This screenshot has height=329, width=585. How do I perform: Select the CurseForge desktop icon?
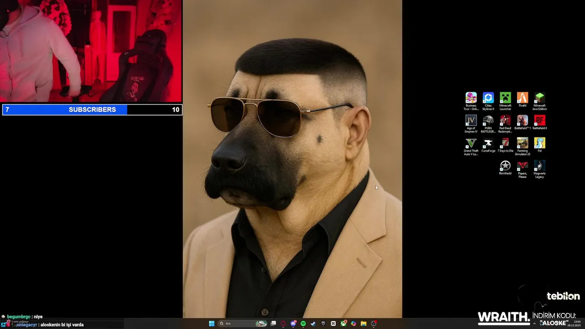[488, 145]
